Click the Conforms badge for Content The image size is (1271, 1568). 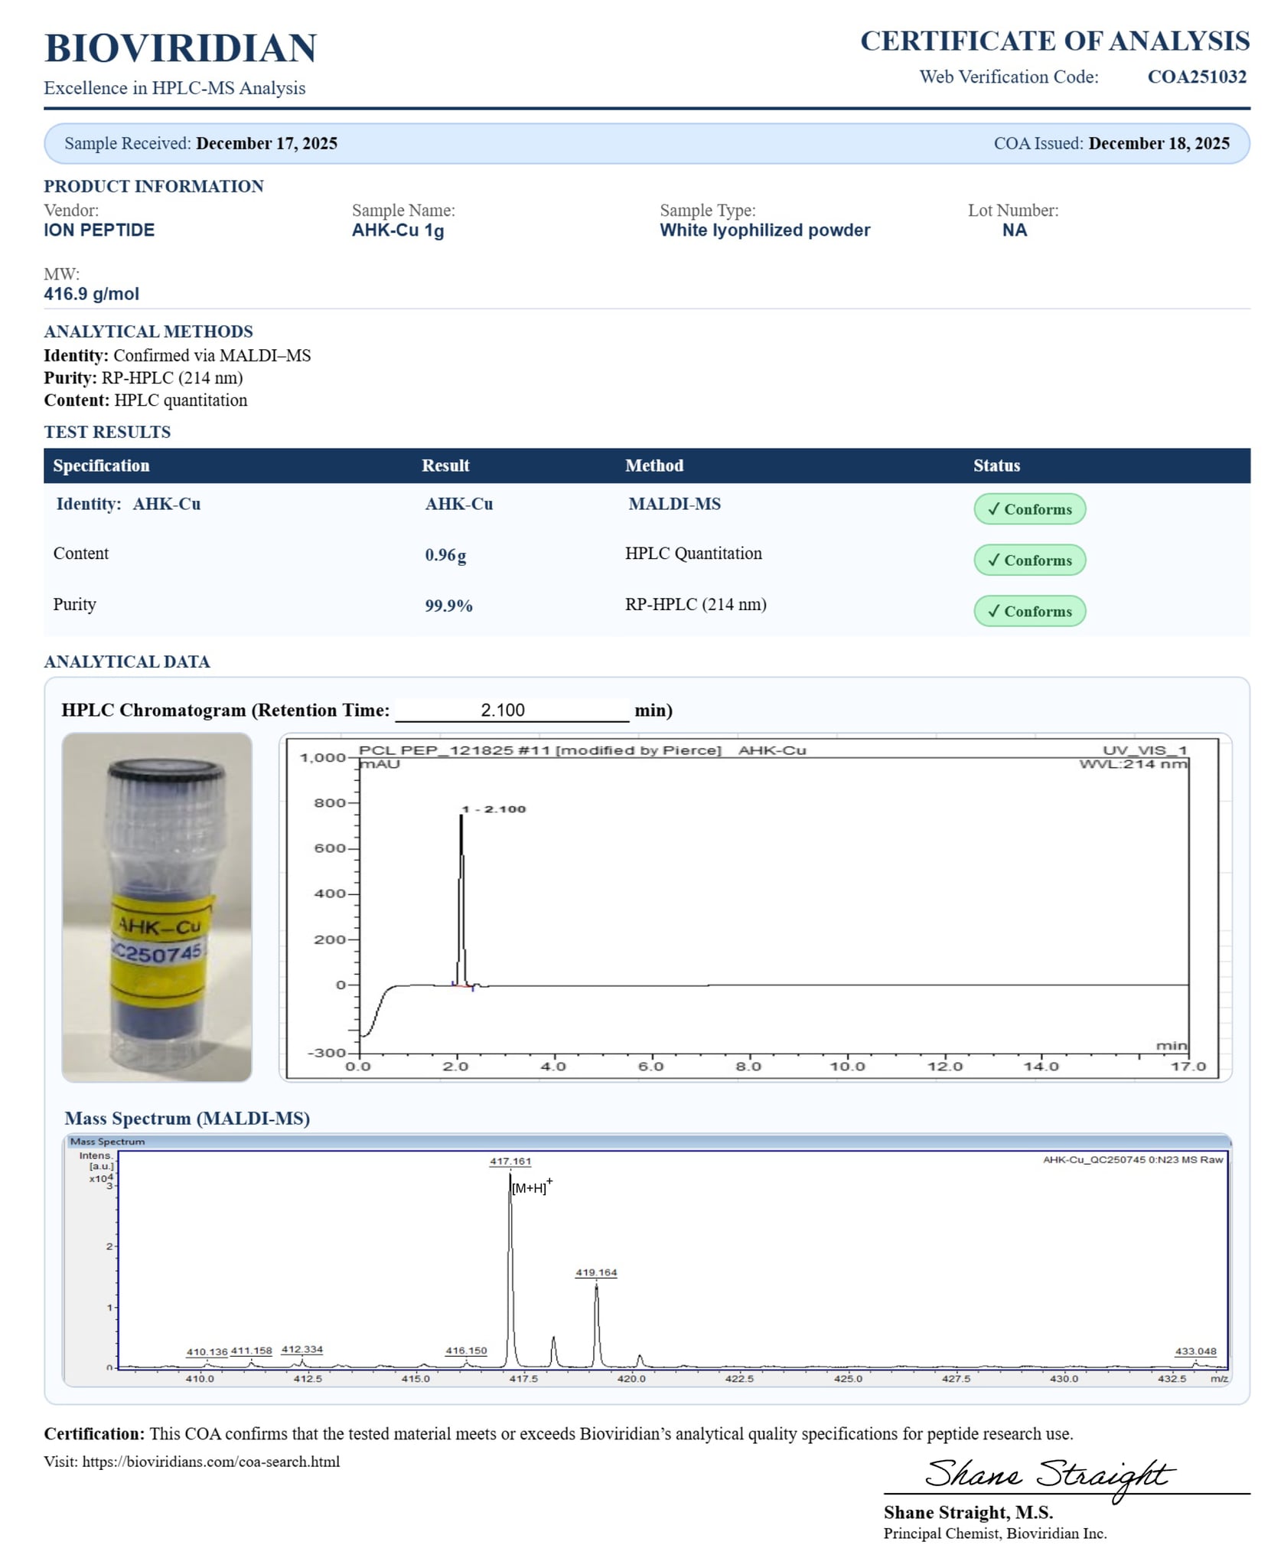(x=1028, y=560)
